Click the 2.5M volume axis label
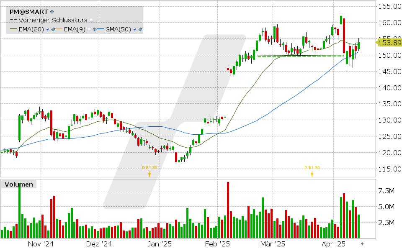This screenshot has width=402, height=251. [387, 223]
